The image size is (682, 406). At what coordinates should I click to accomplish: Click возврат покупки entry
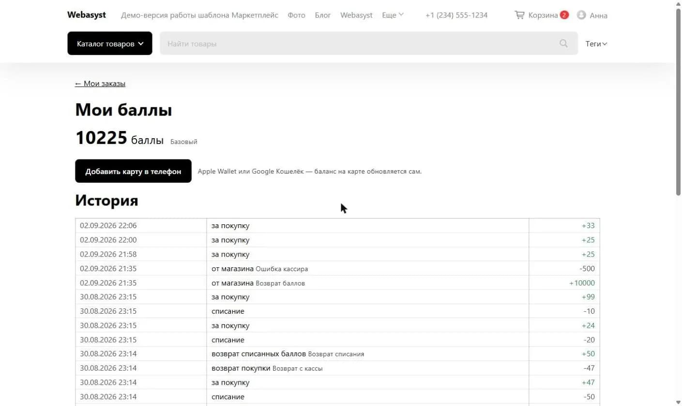point(241,368)
